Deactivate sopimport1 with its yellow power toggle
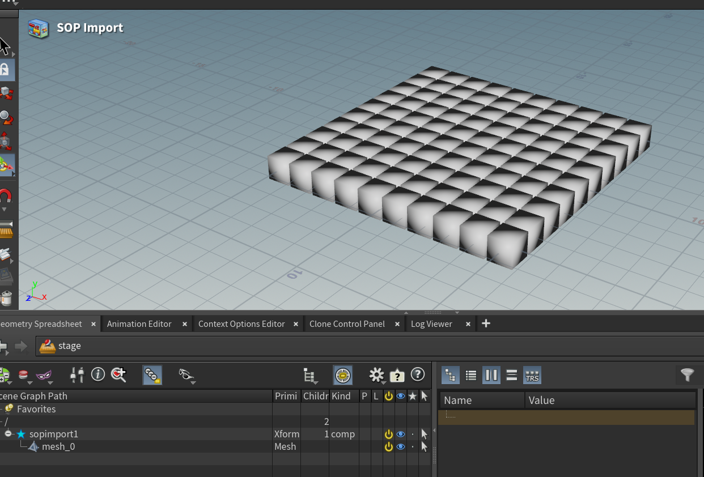Screen dimensions: 704x477 tap(388, 434)
